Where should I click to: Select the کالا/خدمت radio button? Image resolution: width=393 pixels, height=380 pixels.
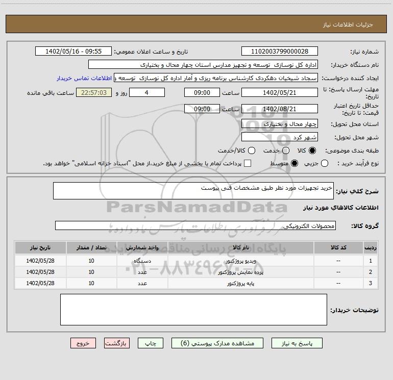252,150
